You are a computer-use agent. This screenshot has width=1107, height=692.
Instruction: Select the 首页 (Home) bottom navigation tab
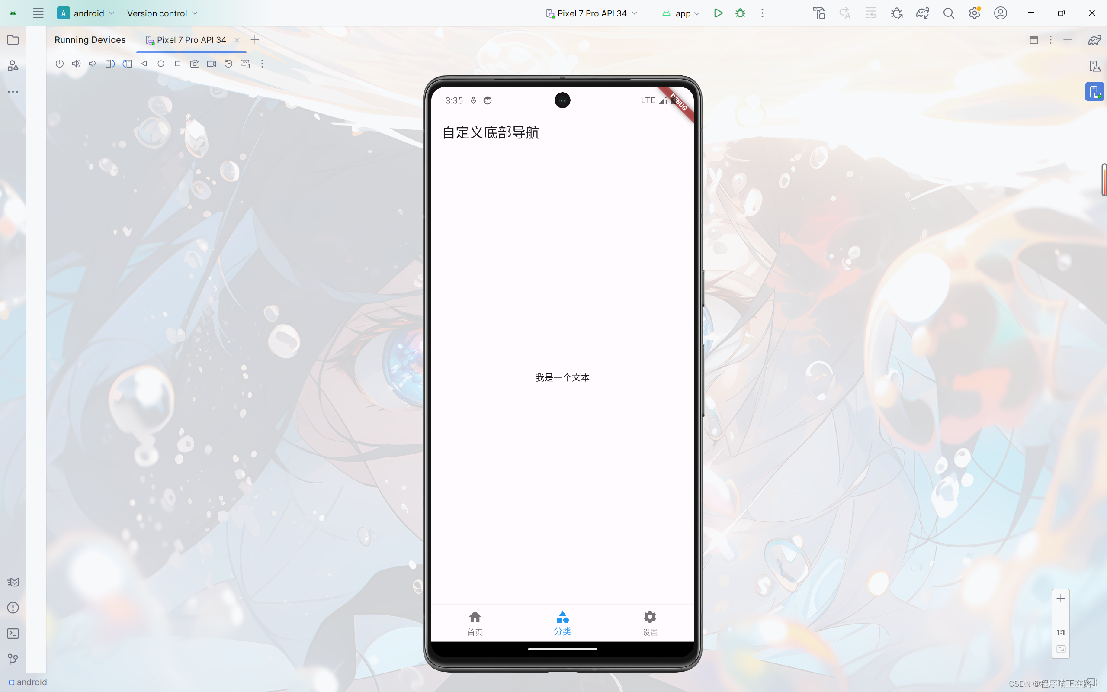coord(475,622)
